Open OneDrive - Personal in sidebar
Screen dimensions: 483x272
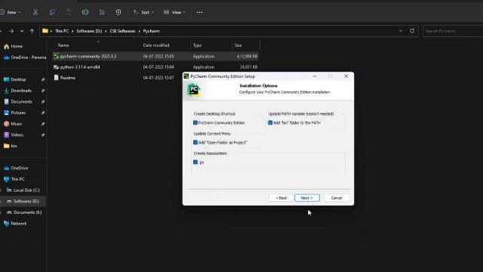(x=25, y=57)
